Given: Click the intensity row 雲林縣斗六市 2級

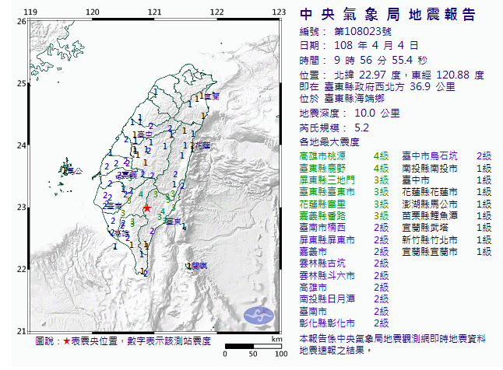Looking at the screenshot, I should pos(344,275).
